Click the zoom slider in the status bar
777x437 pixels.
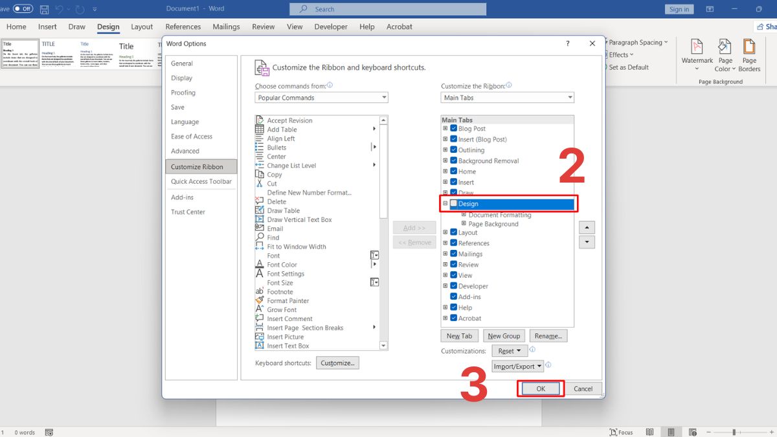[734, 432]
